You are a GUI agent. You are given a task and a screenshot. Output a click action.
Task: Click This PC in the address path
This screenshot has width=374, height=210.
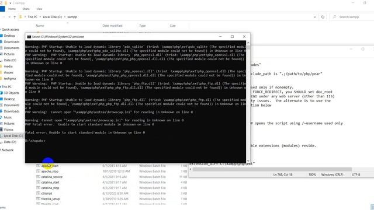[x=33, y=17]
